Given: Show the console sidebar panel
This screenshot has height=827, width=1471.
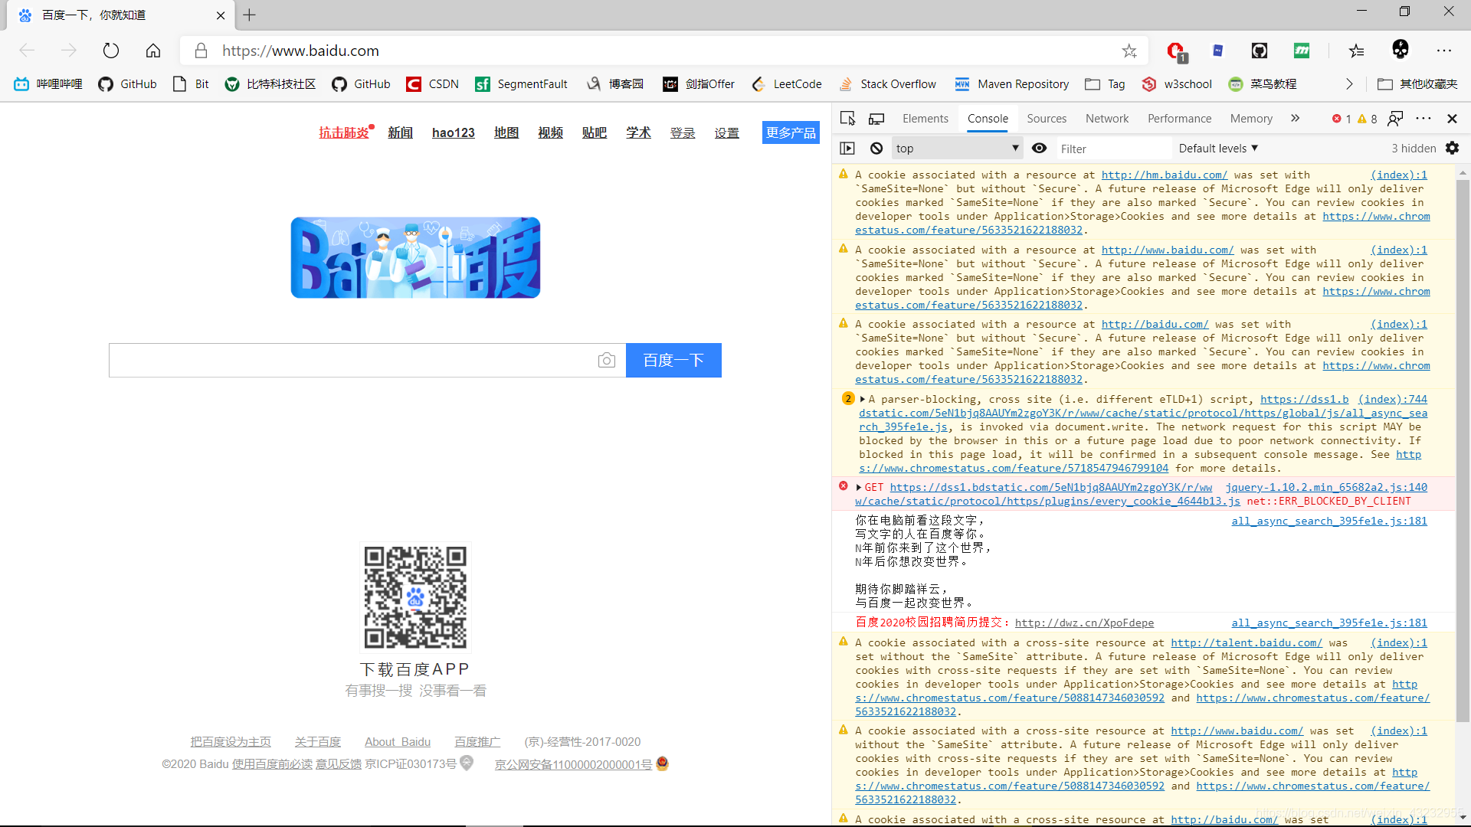Looking at the screenshot, I should [847, 148].
